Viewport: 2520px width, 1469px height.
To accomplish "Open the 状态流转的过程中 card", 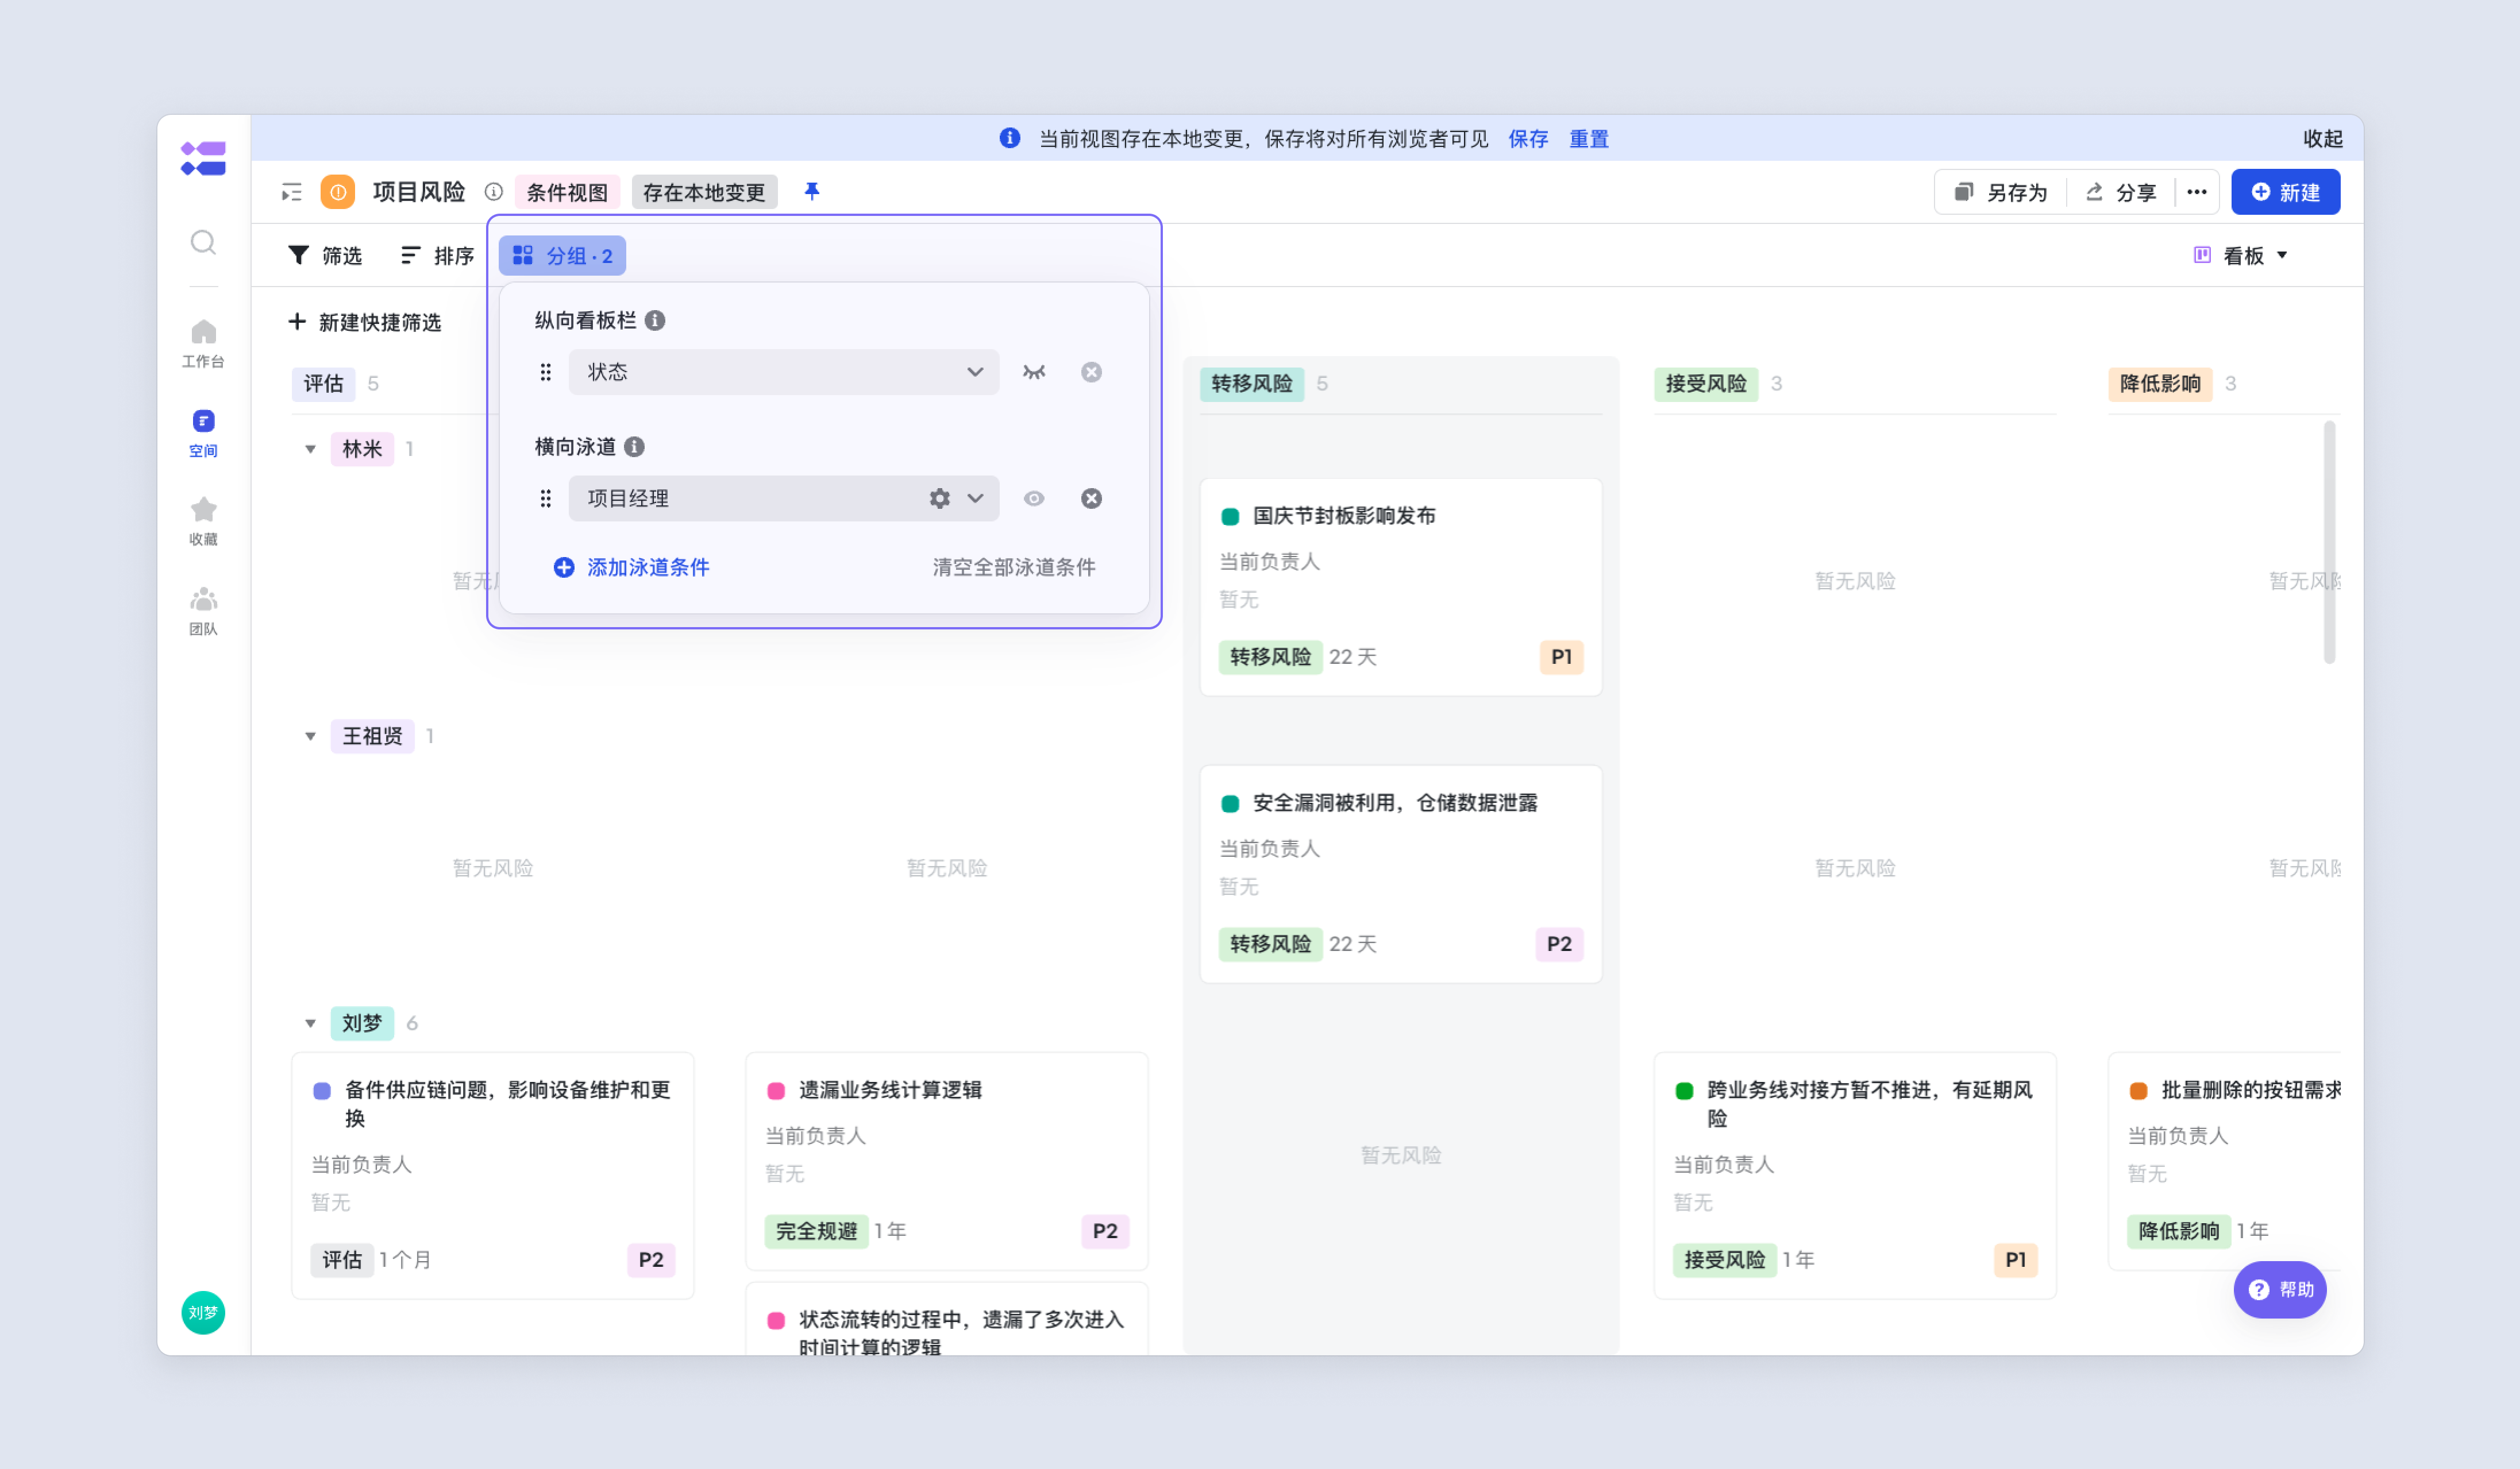I will tap(947, 1318).
